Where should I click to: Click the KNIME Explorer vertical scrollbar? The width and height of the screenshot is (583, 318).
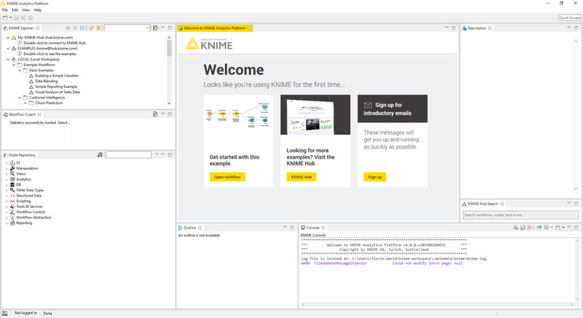(x=169, y=70)
